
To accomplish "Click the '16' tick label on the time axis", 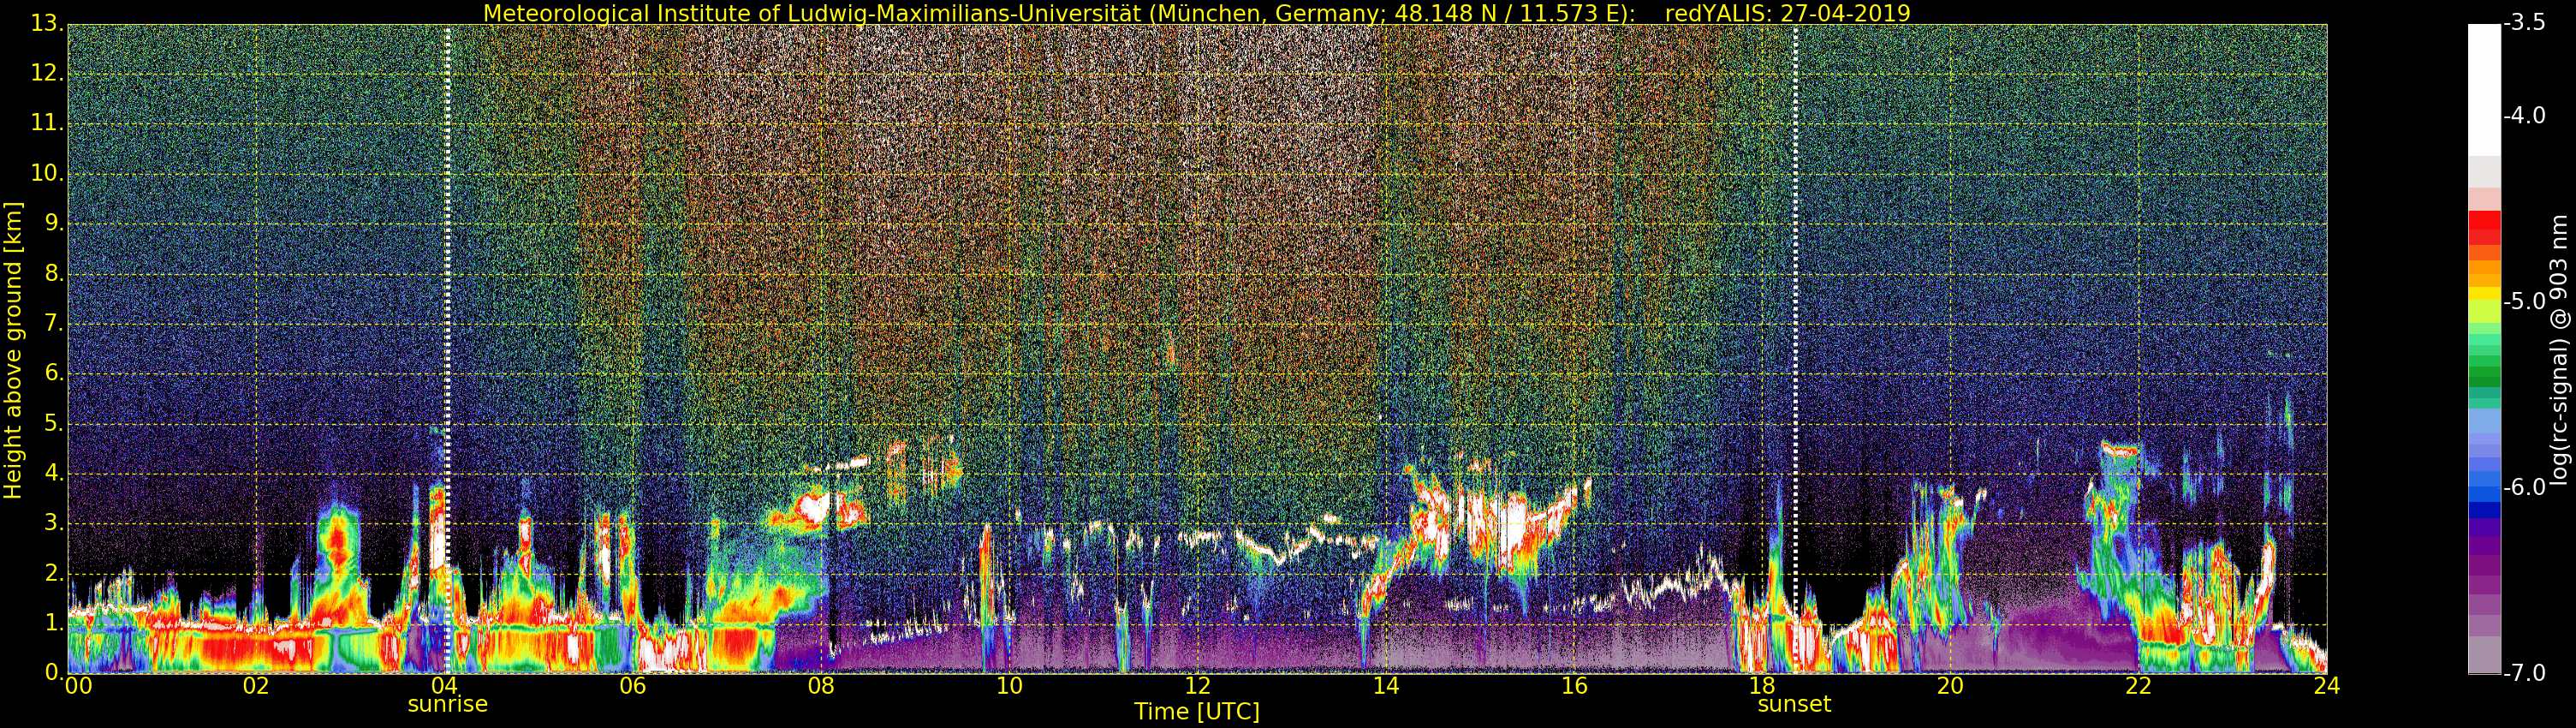I will click(x=1574, y=686).
